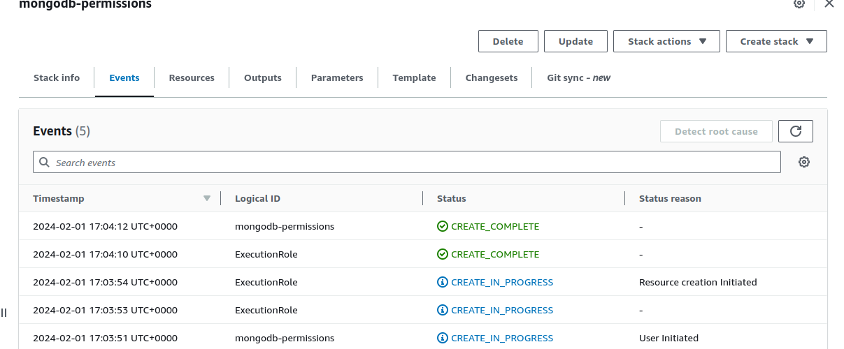Click the Logical ID column header
This screenshot has height=349, width=844.
tap(257, 198)
